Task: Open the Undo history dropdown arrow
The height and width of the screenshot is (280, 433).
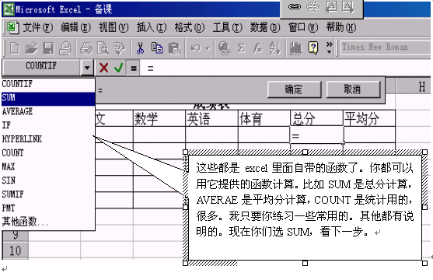Action: 208,49
